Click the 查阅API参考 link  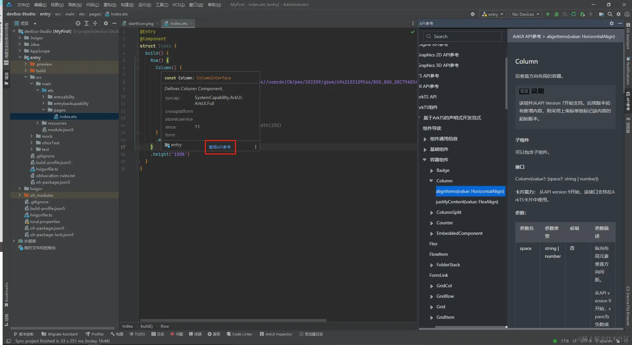pos(220,147)
